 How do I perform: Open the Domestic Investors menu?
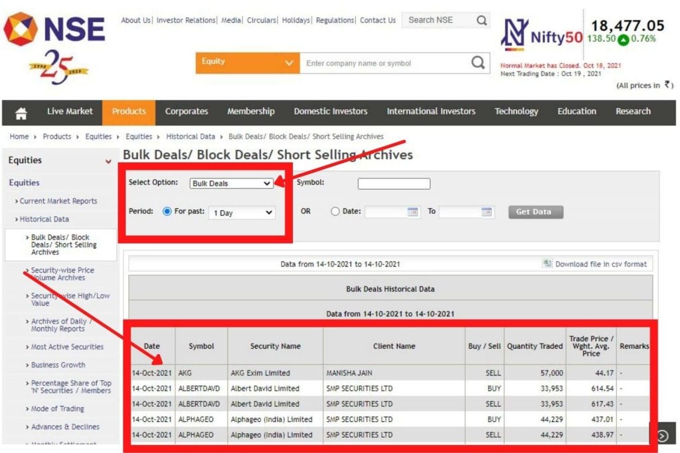[x=331, y=111]
